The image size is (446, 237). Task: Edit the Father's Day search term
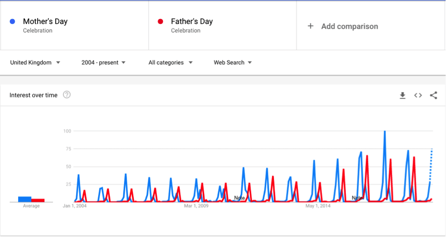191,21
